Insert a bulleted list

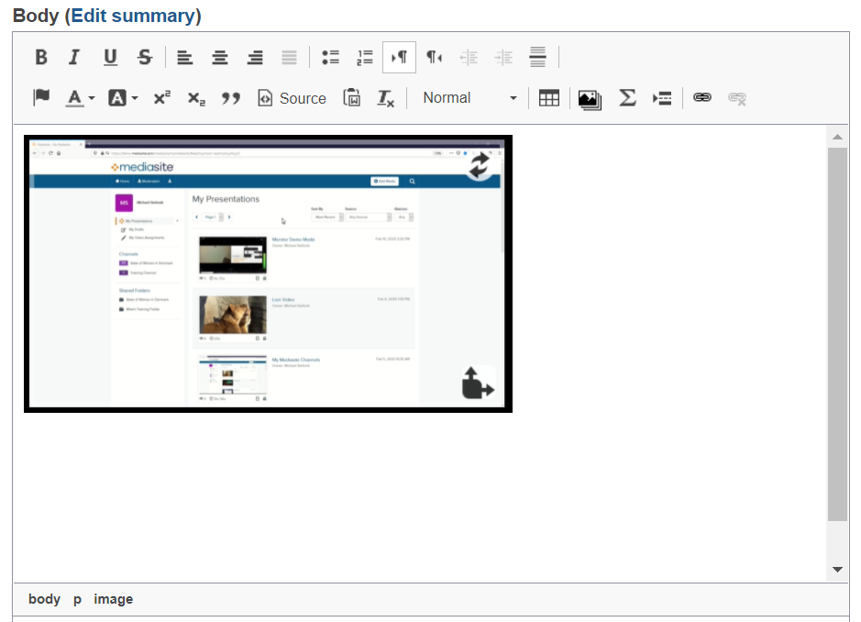pyautogui.click(x=330, y=58)
